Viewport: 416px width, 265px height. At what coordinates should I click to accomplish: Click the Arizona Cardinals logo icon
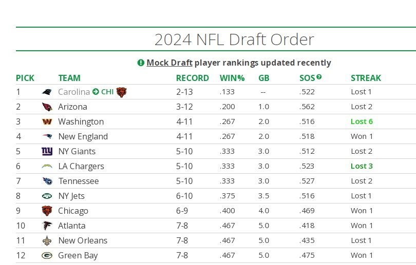coord(47,107)
